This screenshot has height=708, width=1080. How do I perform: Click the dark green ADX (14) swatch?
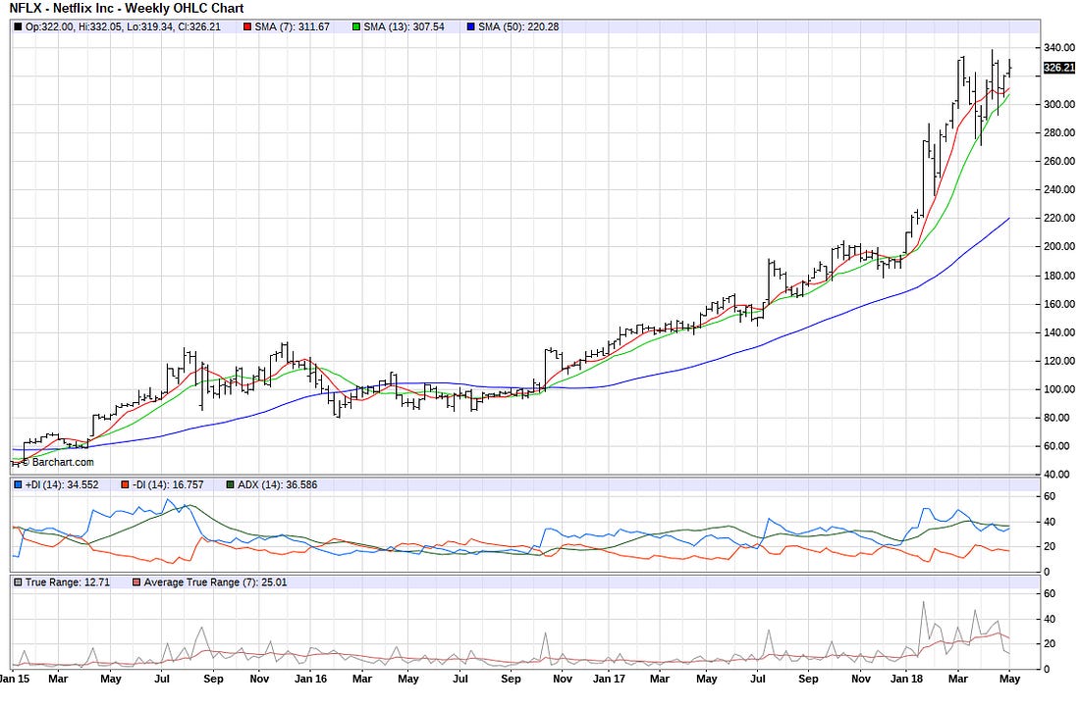tap(230, 485)
